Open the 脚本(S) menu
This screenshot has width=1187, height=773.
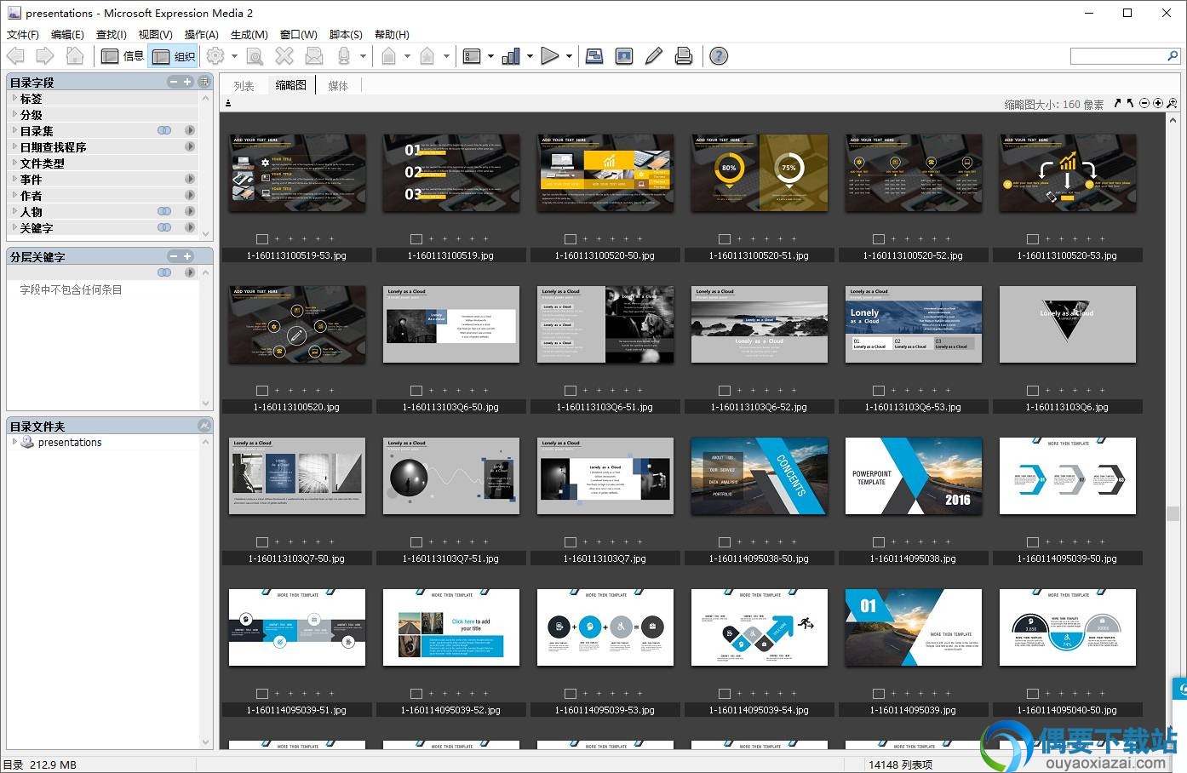346,34
